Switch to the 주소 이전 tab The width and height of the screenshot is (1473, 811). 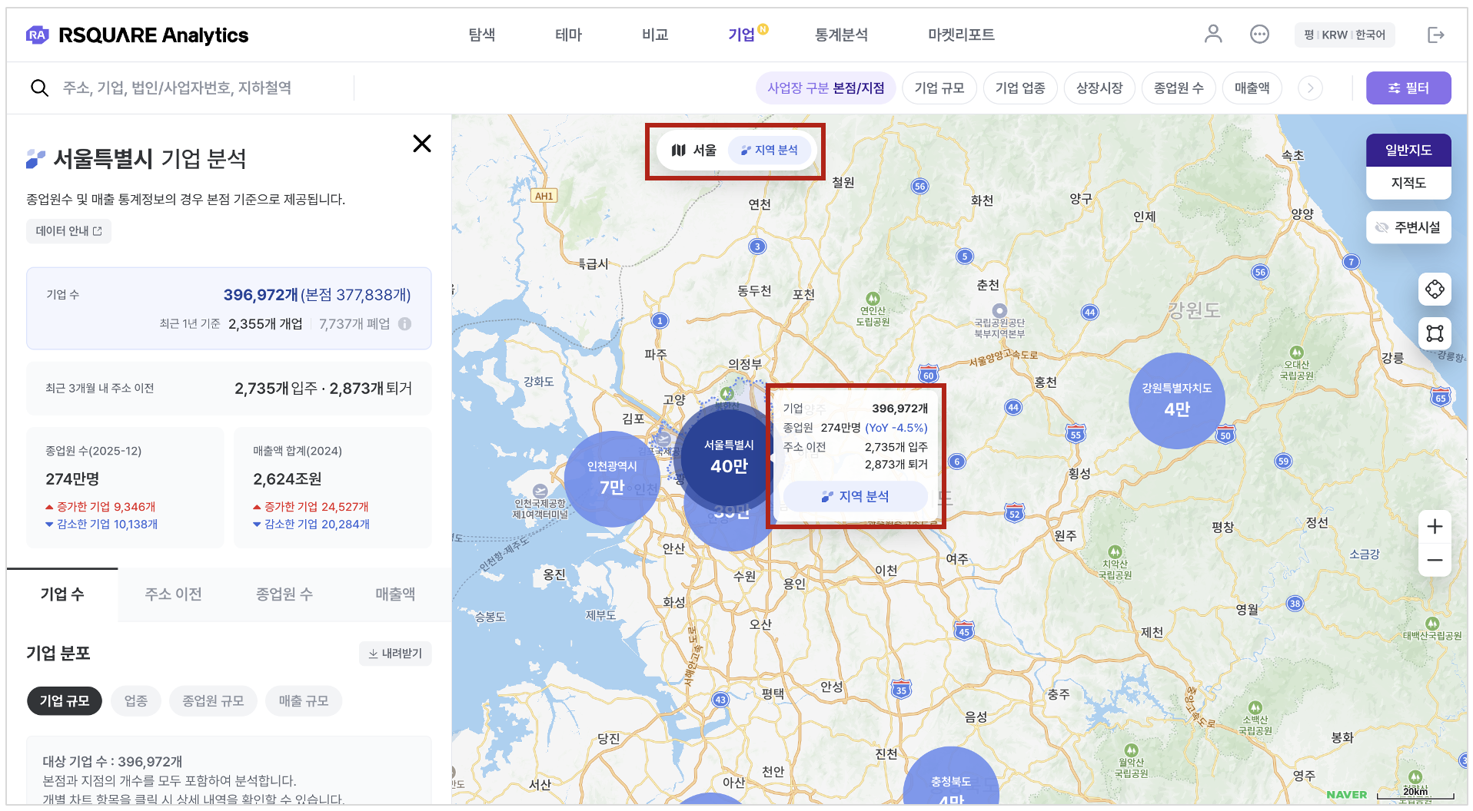click(173, 594)
